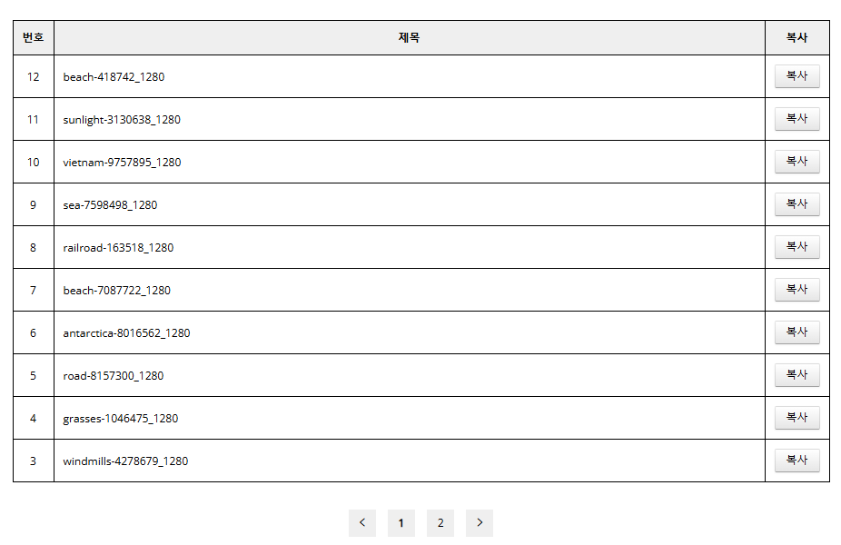The image size is (841, 545).
Task: Select page 1 in pagination
Action: tap(401, 523)
